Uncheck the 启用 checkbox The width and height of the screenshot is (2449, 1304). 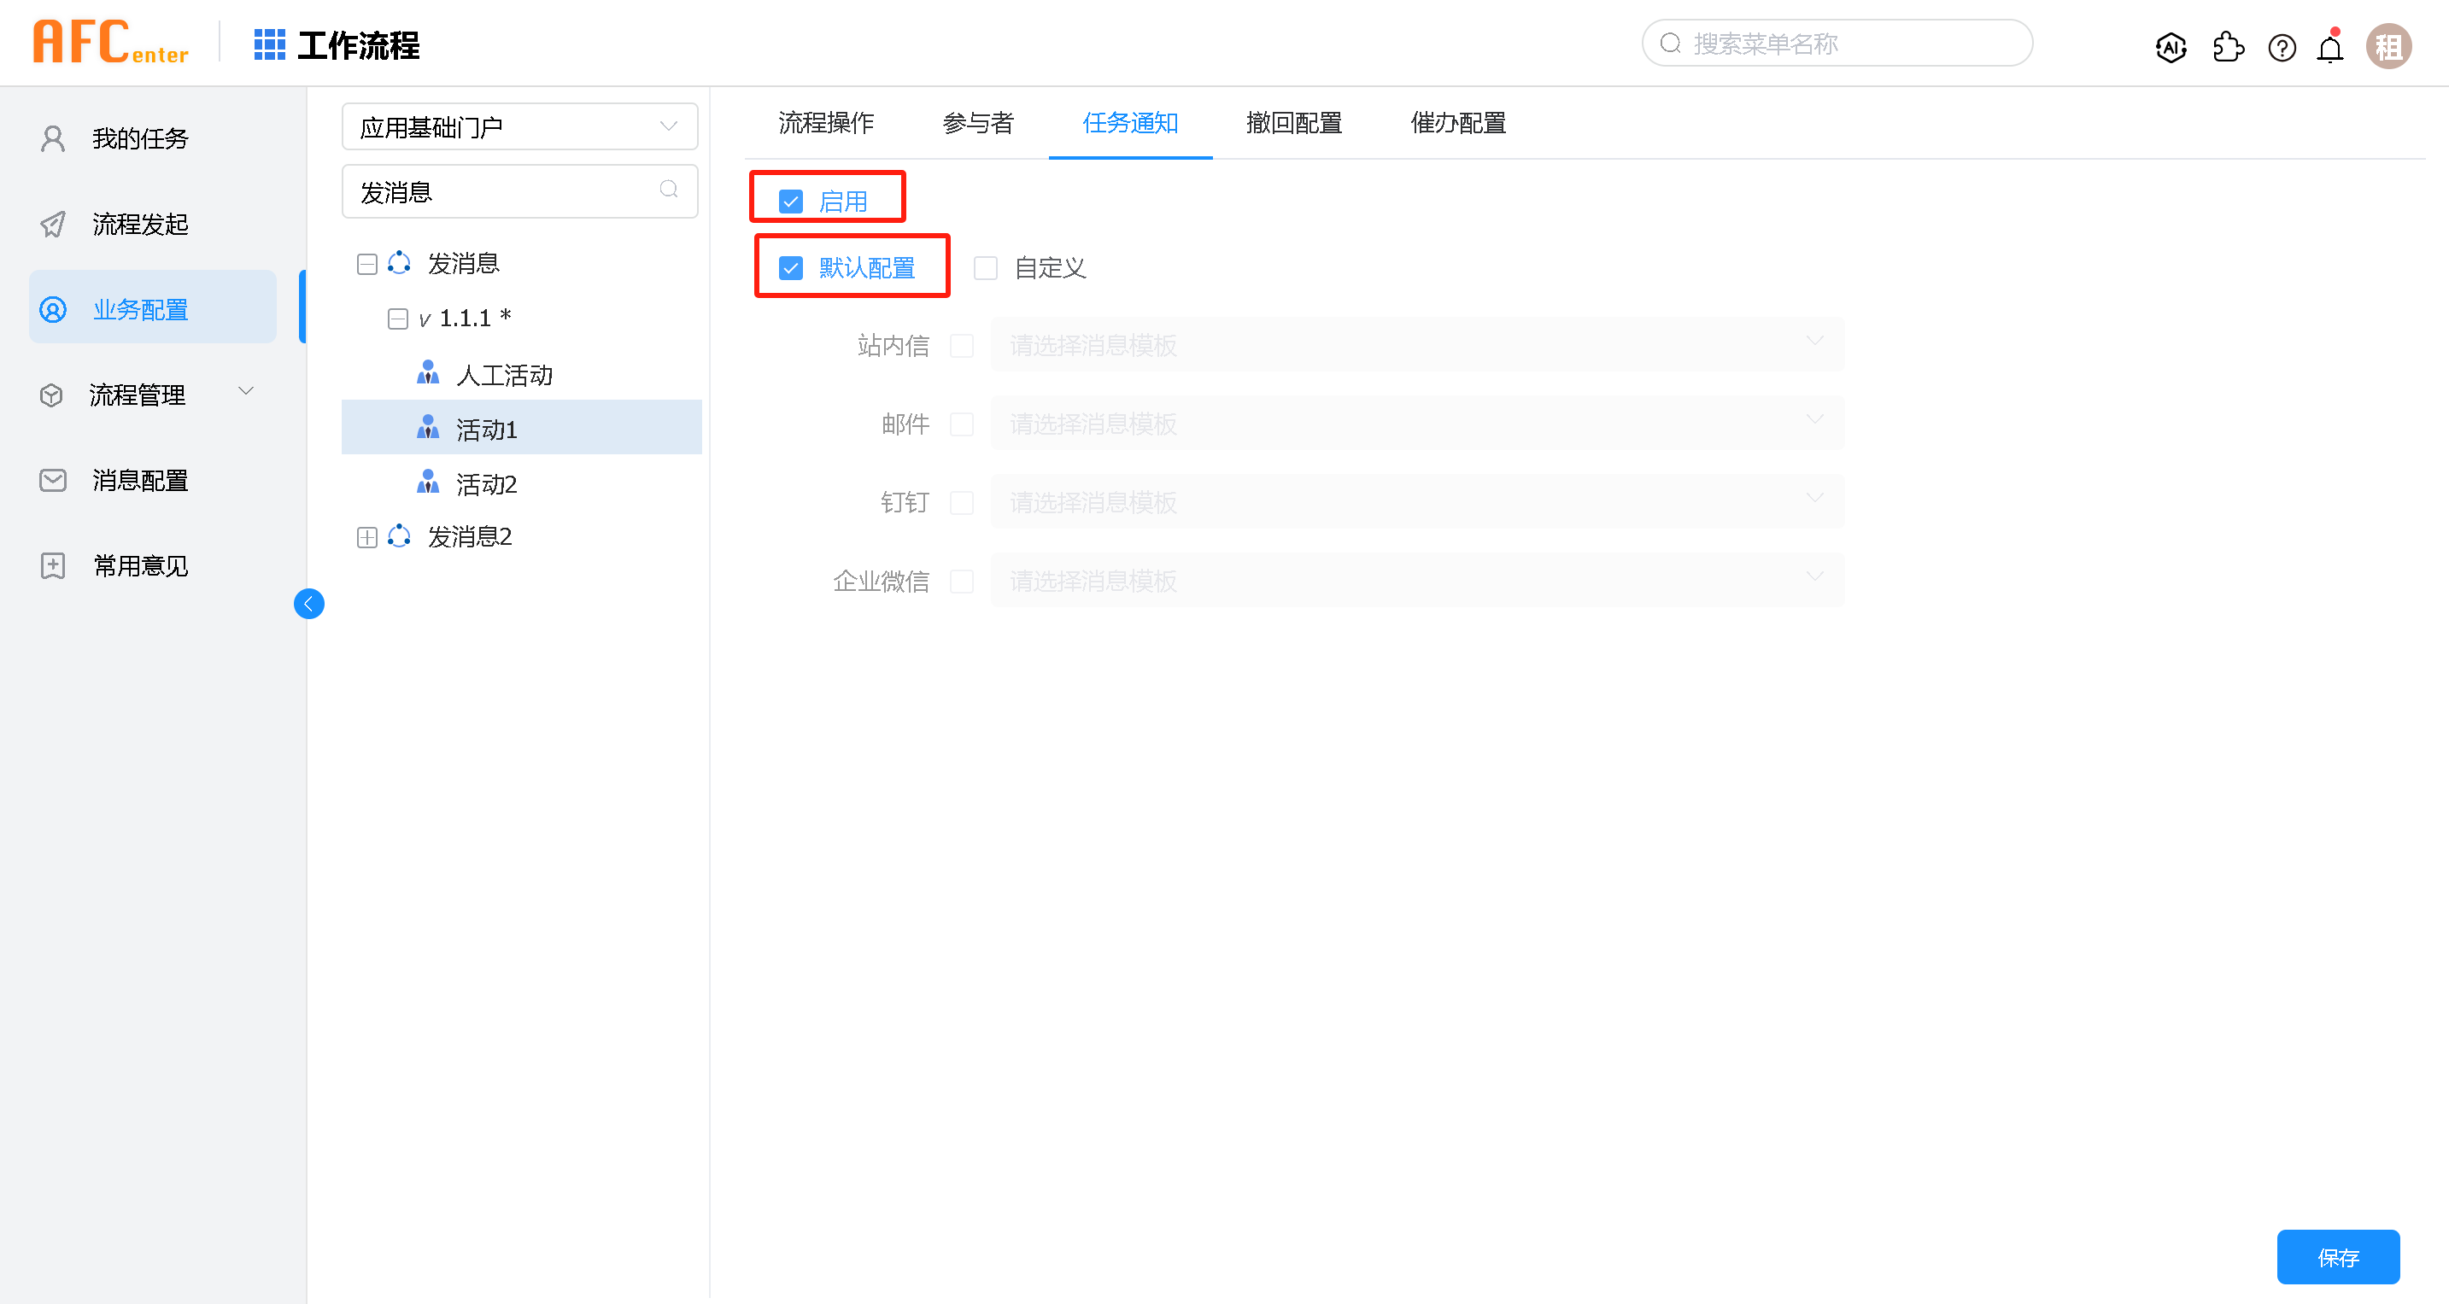pos(791,202)
